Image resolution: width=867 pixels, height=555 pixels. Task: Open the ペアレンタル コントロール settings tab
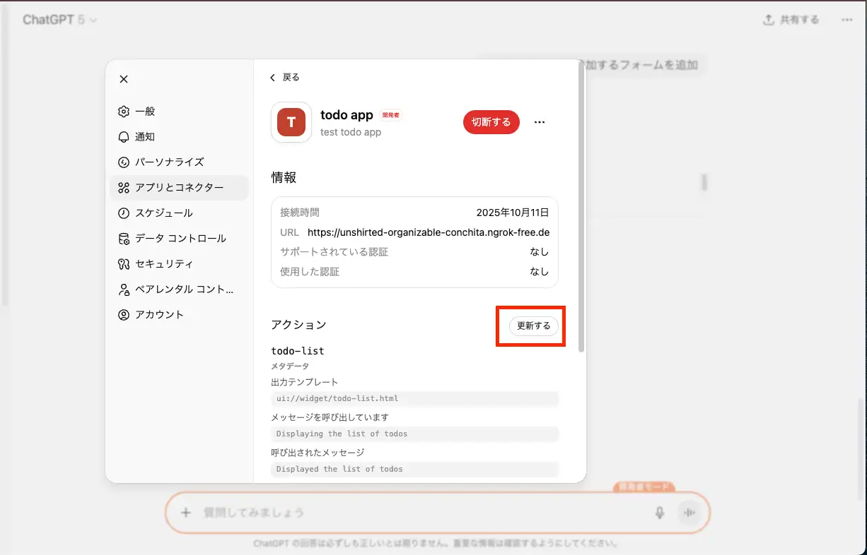pos(179,290)
